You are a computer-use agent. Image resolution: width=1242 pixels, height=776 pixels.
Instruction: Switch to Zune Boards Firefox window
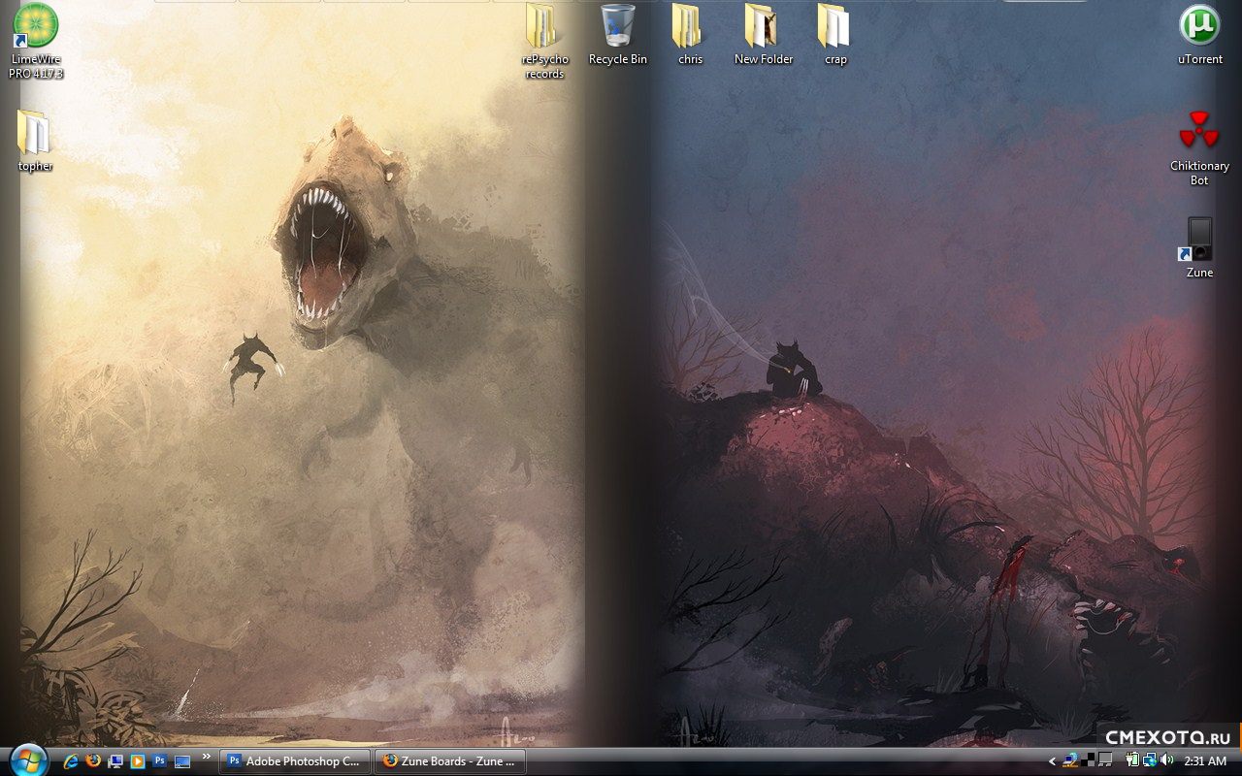(449, 761)
